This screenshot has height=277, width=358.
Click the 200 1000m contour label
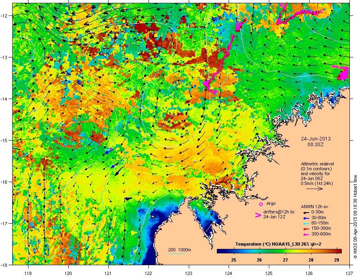(x=179, y=250)
